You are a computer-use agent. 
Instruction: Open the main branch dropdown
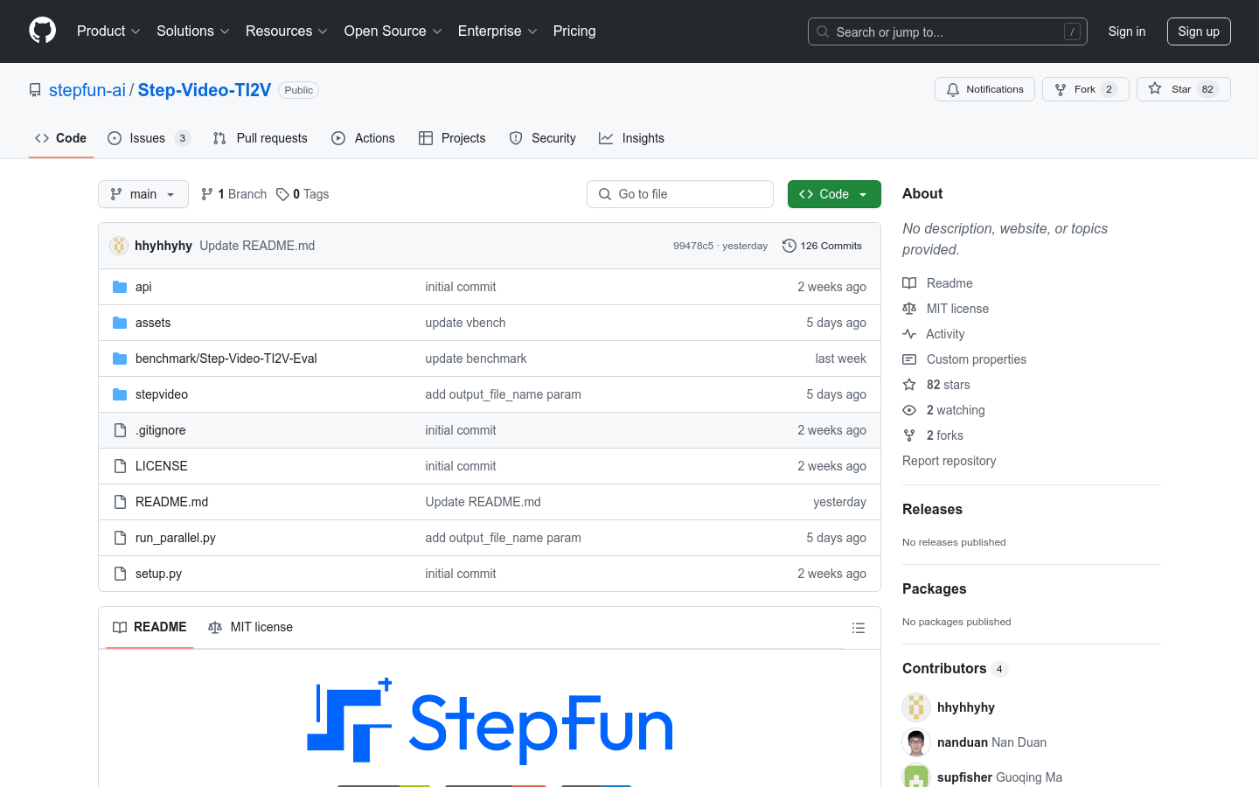click(x=143, y=194)
